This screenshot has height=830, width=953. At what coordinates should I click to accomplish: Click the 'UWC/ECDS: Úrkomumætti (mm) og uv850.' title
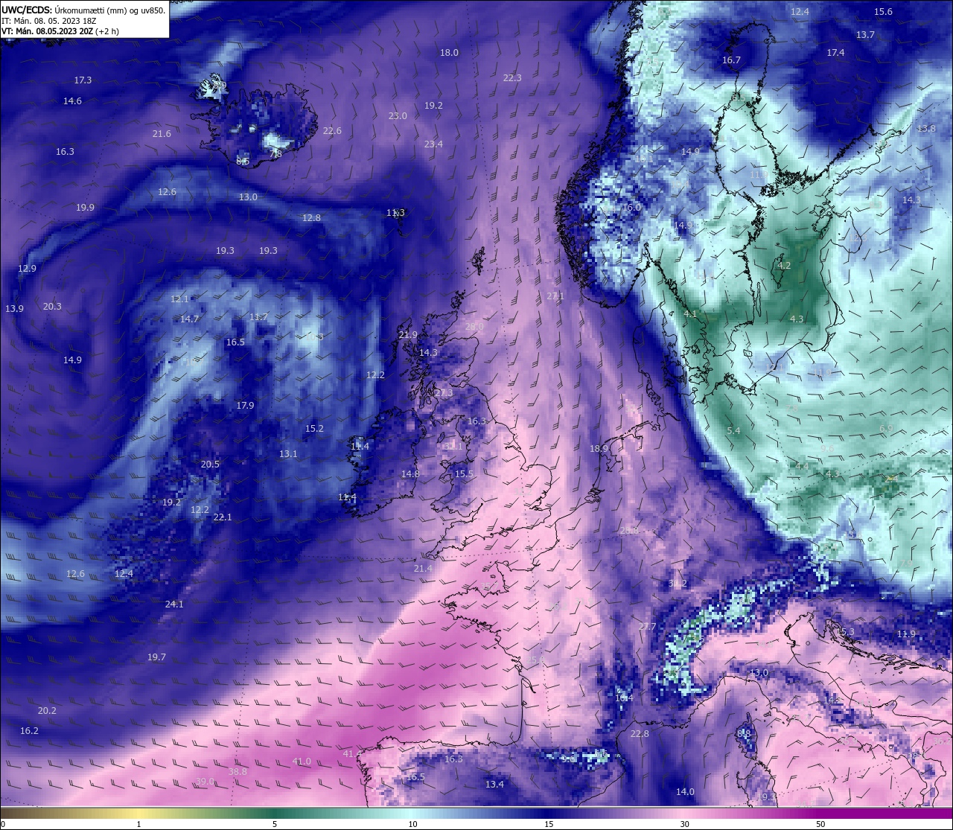83,10
